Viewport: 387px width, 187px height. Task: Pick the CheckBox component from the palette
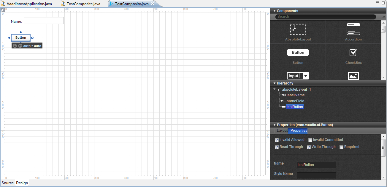click(x=353, y=53)
